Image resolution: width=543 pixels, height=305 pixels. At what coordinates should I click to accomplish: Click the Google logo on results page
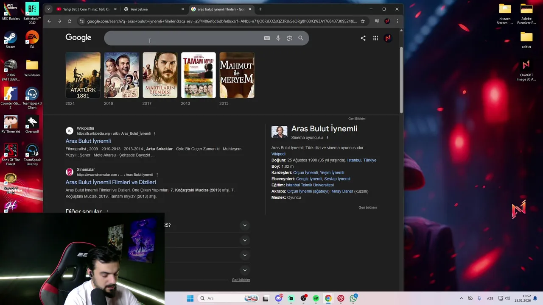point(78,38)
